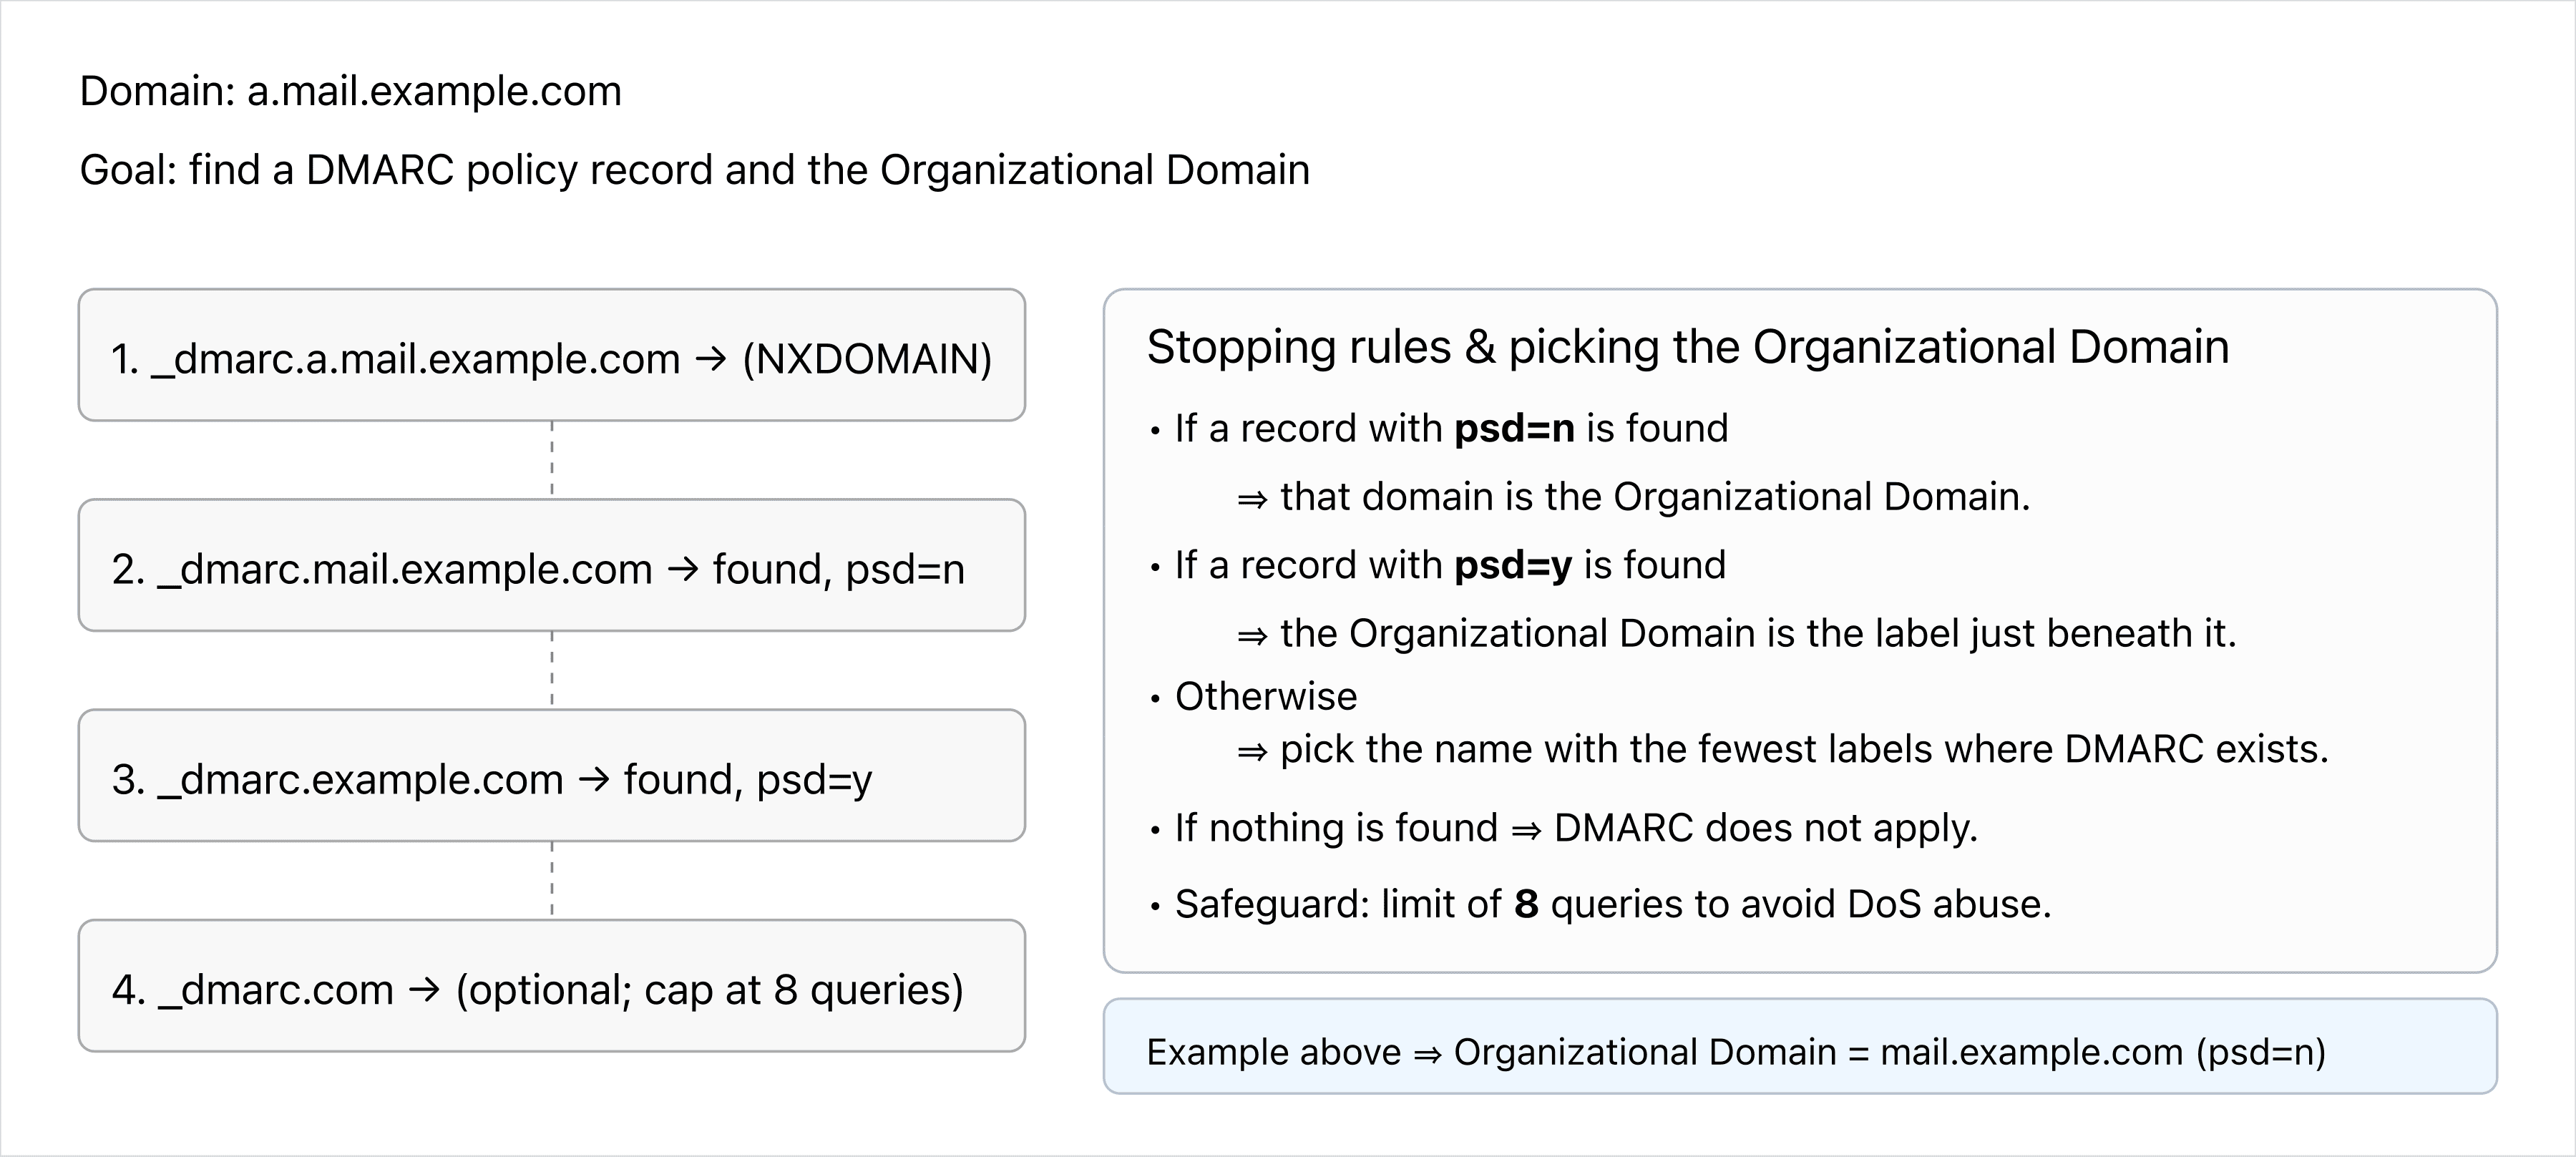Select the 'Domain: a.mail.example.com' line
Viewport: 2576px width, 1157px height.
click(350, 91)
